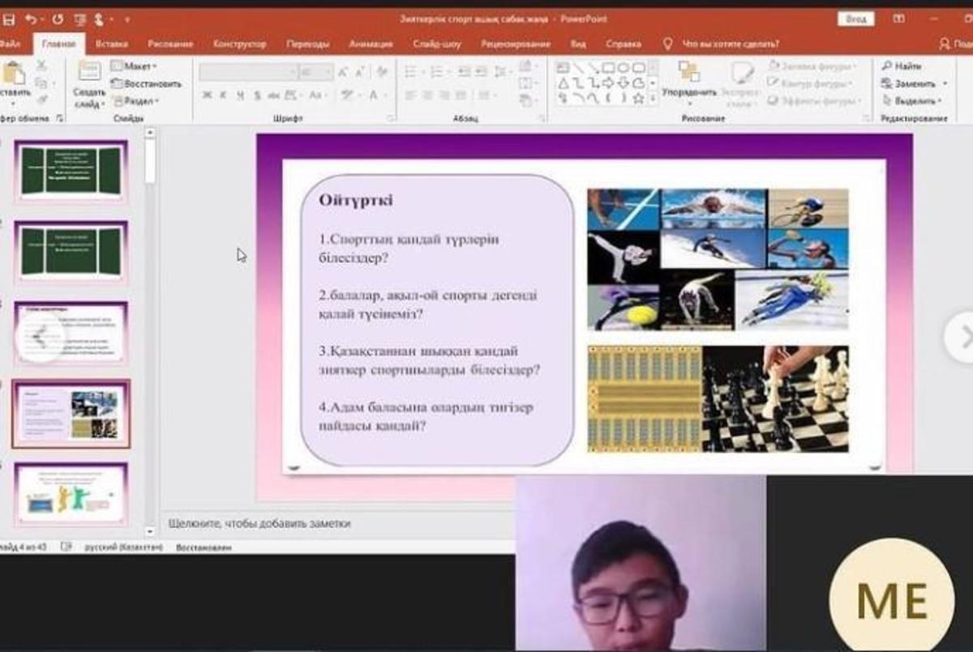The image size is (973, 652).
Task: Select the fifth slide thumbnail with jumping figures
Action: pyautogui.click(x=71, y=495)
